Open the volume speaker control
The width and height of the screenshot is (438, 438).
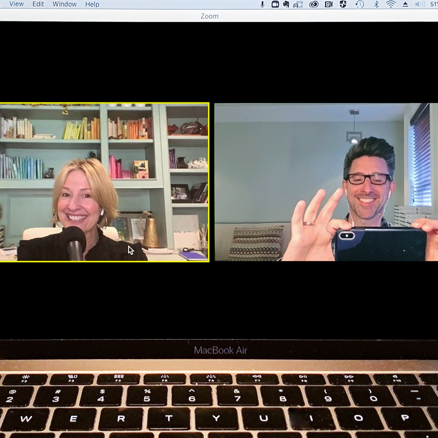420,4
